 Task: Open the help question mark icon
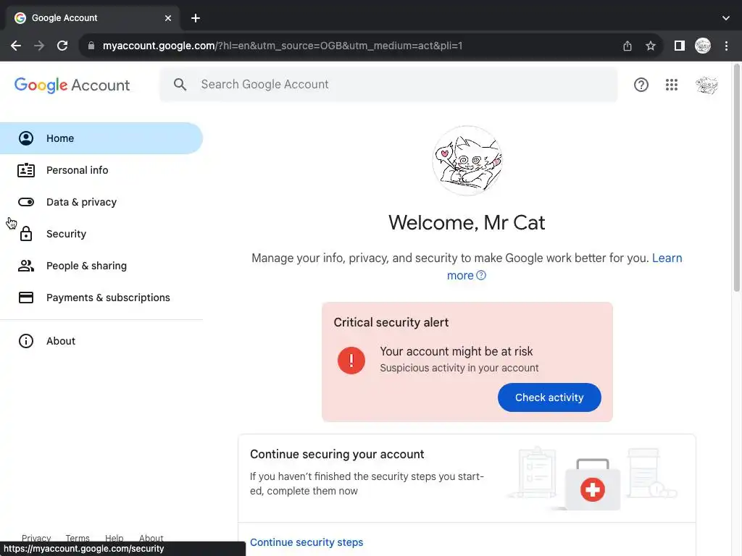coord(641,85)
